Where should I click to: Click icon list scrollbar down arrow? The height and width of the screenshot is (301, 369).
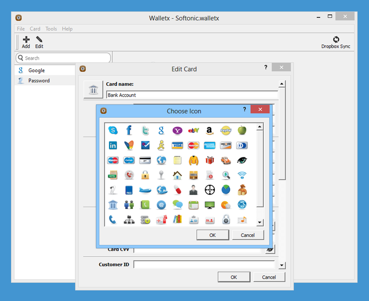(259, 222)
